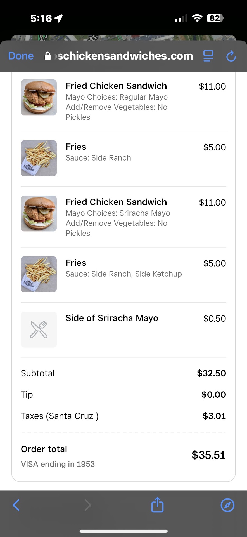
Task: Tap the Done button
Action: 21,56
